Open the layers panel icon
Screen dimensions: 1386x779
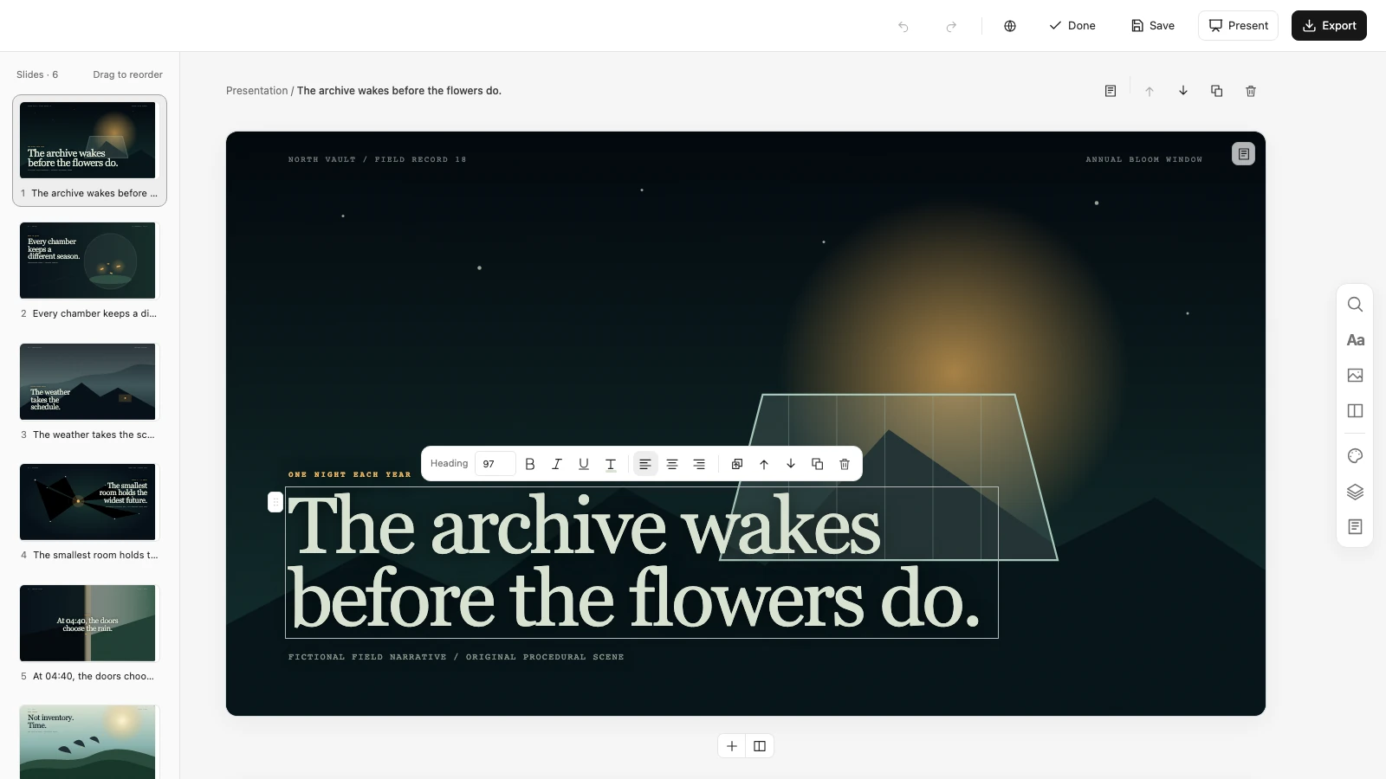click(x=1356, y=492)
